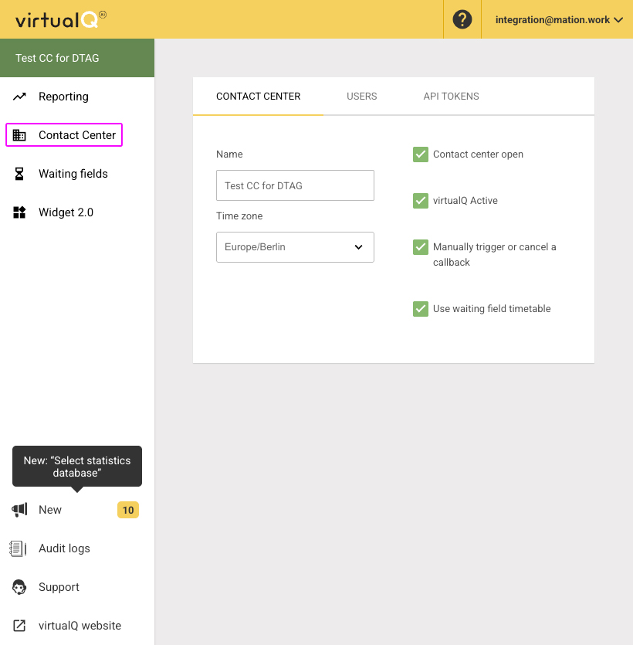Viewport: 633px width, 645px height.
Task: Click the Time zone dropdown chevron arrow
Action: (358, 247)
